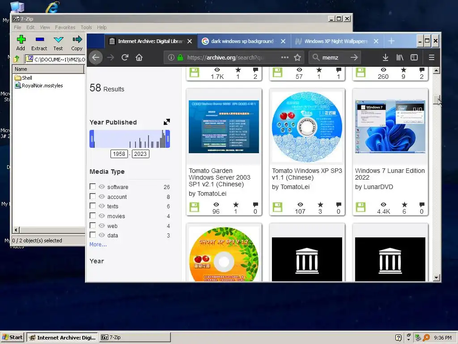This screenshot has height=344, width=458.
Task: Click the help question tray icon
Action: click(398, 338)
